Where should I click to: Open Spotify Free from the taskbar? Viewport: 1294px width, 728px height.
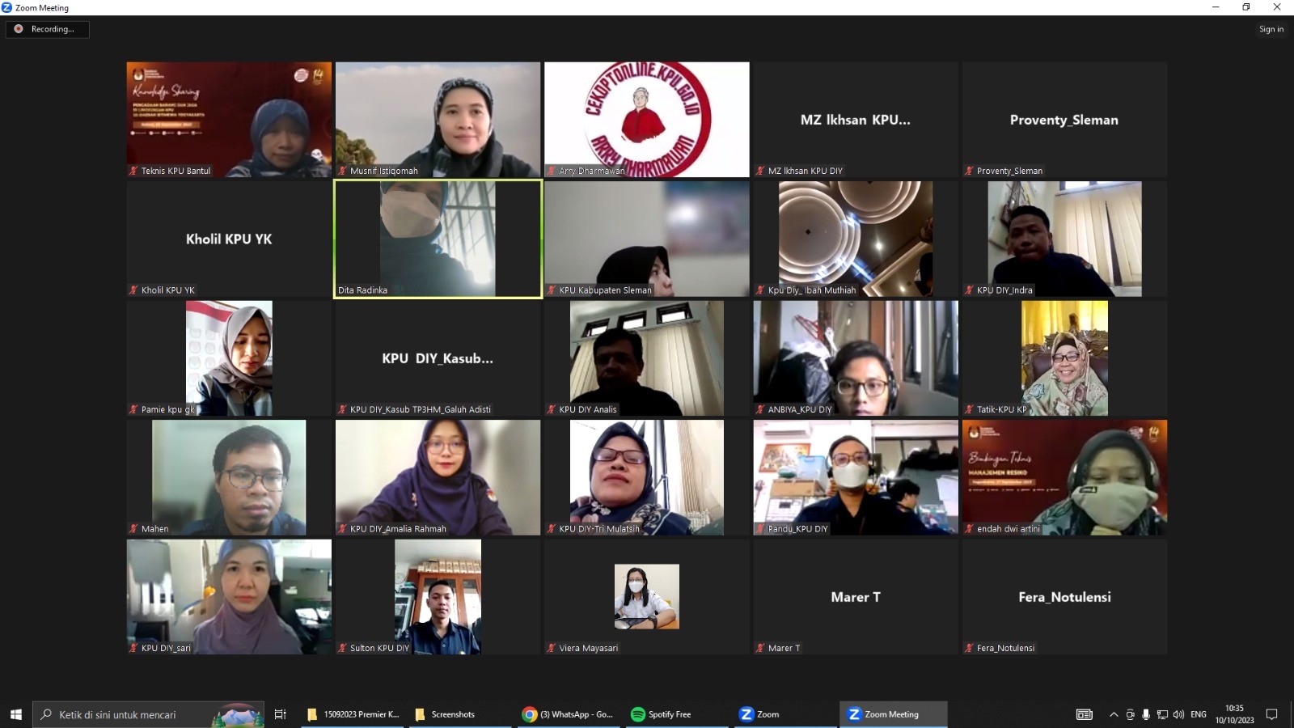click(x=662, y=714)
